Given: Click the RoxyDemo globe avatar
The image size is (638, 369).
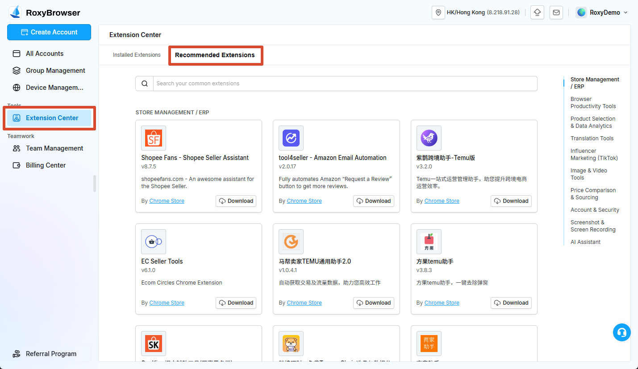Looking at the screenshot, I should pyautogui.click(x=581, y=13).
